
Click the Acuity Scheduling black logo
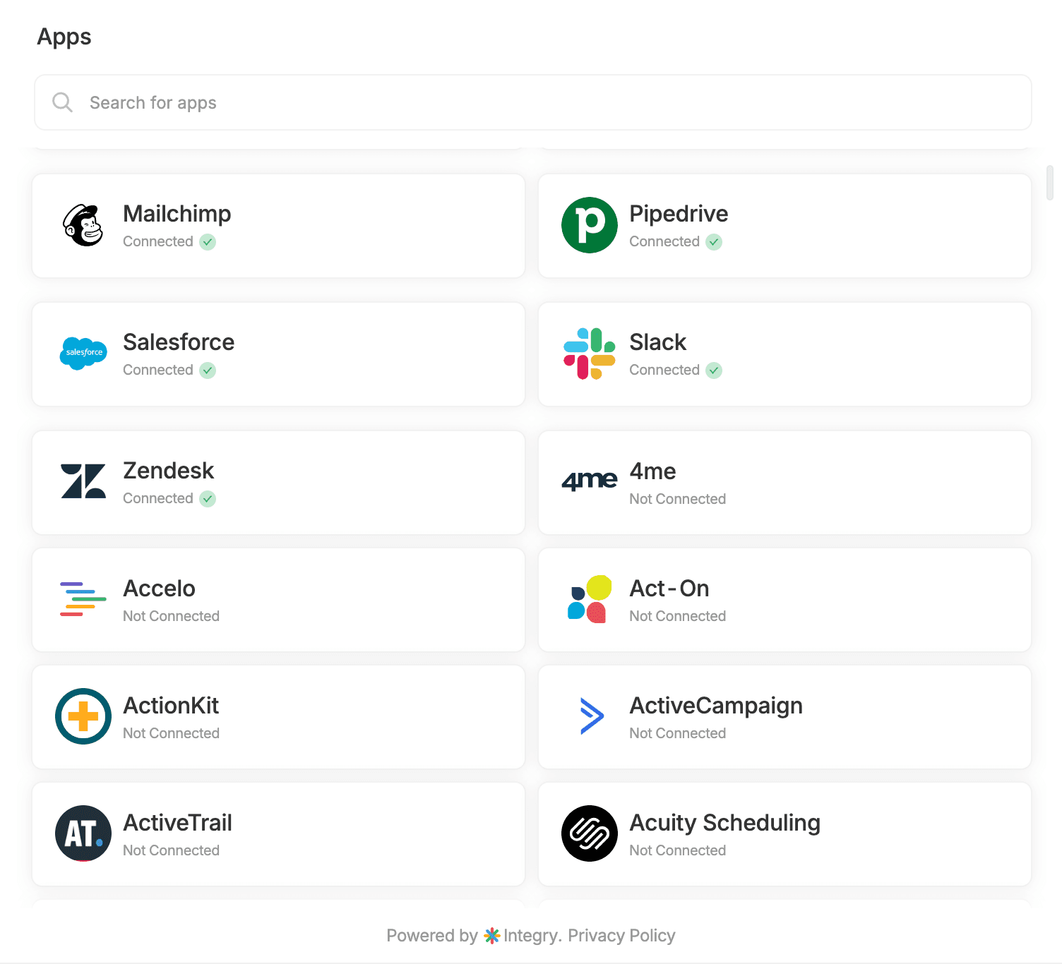coord(590,833)
